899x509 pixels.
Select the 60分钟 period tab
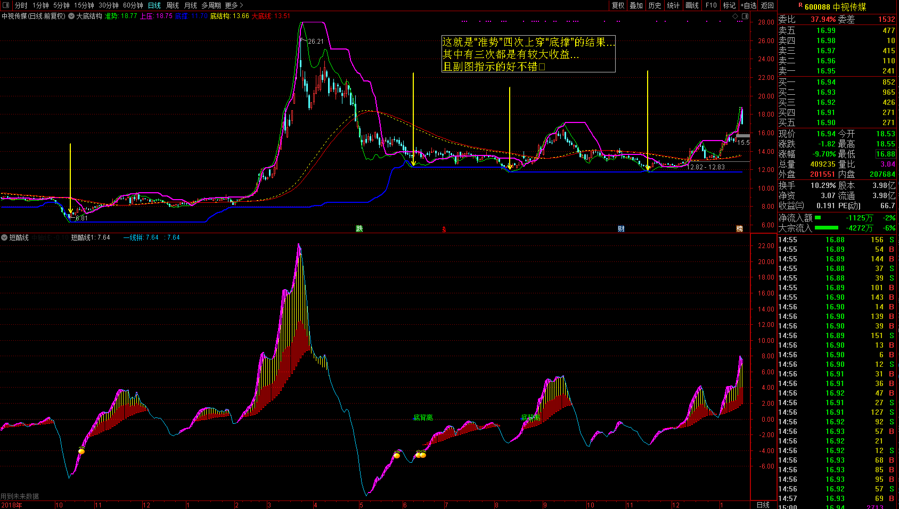coord(133,5)
